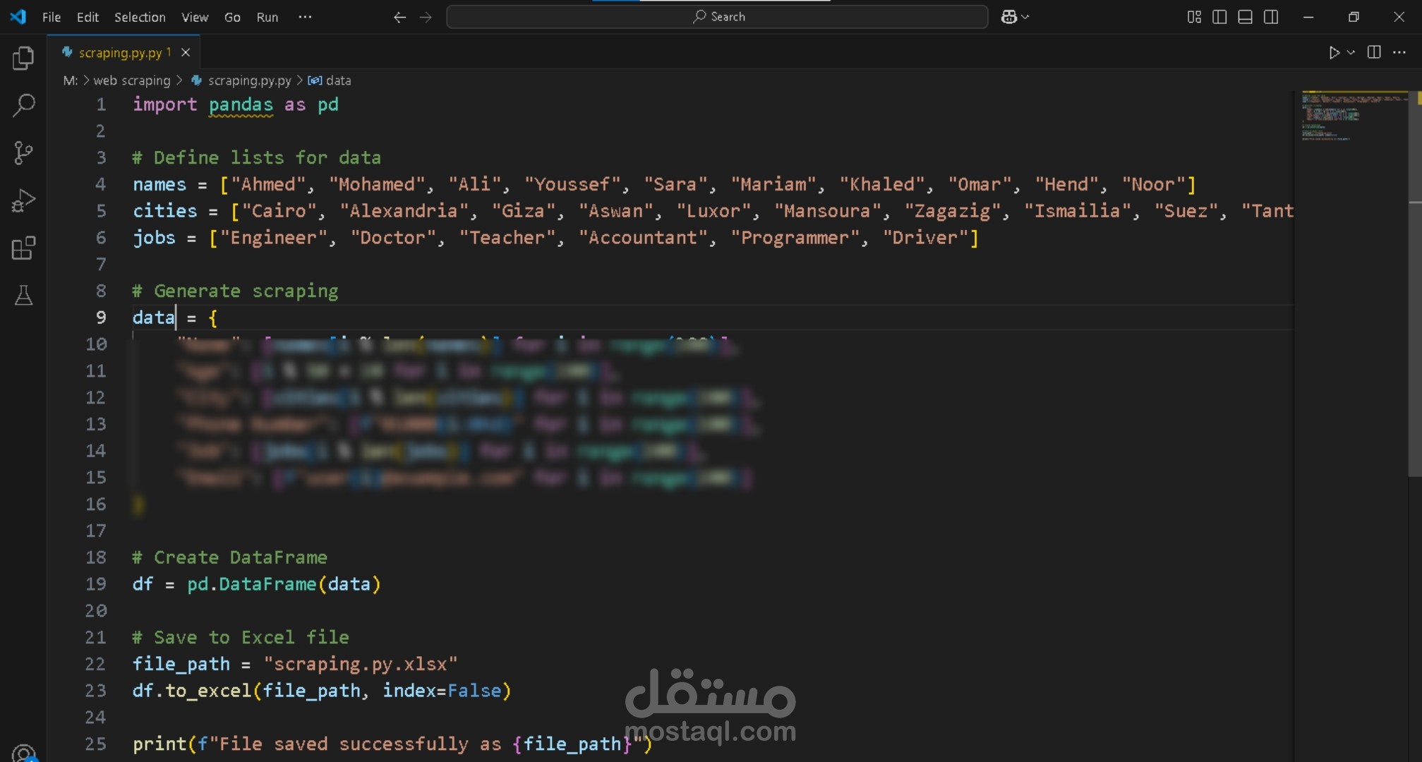Open the Selection menu

140,17
